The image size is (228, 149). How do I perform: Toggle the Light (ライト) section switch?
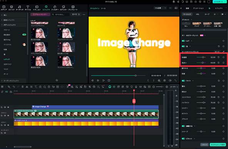tap(183, 81)
